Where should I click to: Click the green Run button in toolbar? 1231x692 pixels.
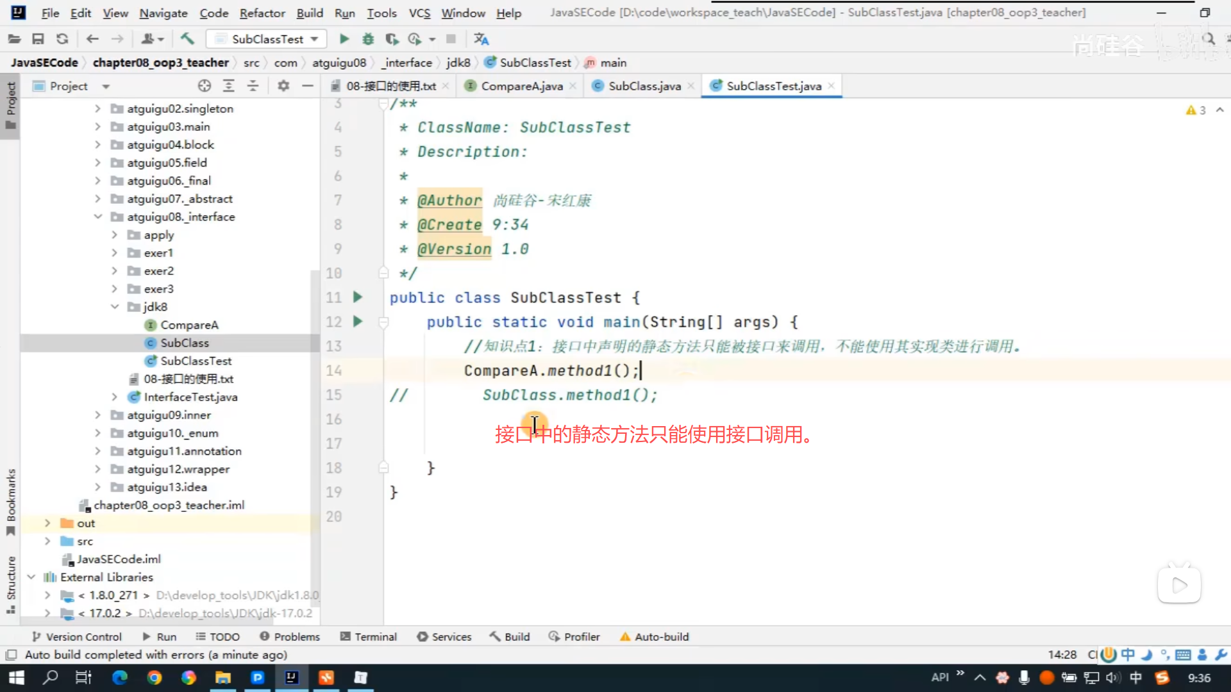pos(344,39)
